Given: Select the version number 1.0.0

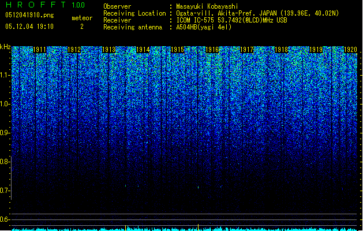Looking at the screenshot, I should [x=78, y=5].
